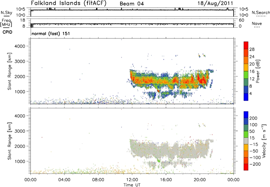Click the "4" tick on the power colorbar
Viewport: 270px width, 187px height.
[250, 93]
